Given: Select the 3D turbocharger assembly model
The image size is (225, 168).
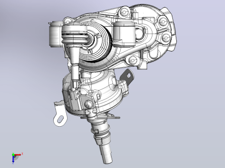Looking at the screenshot, I should point(112,84).
